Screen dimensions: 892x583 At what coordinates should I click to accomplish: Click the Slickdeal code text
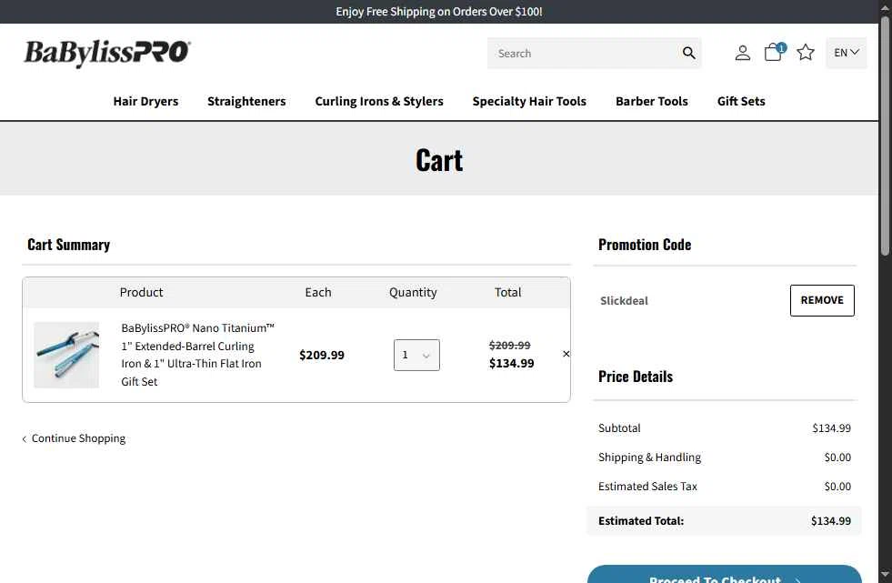coord(624,301)
